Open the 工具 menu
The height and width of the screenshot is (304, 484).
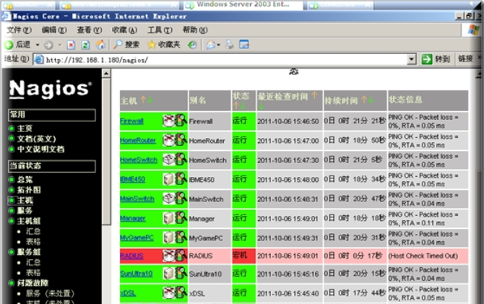click(x=160, y=30)
